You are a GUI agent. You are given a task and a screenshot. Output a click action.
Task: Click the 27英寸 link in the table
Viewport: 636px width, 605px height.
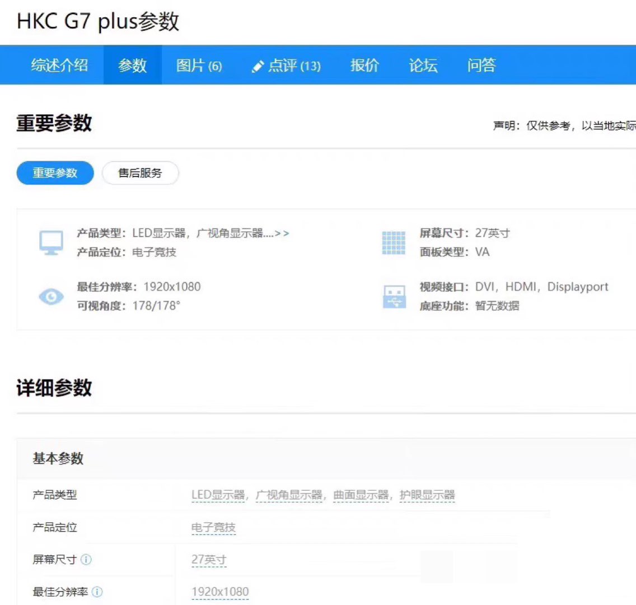(209, 560)
